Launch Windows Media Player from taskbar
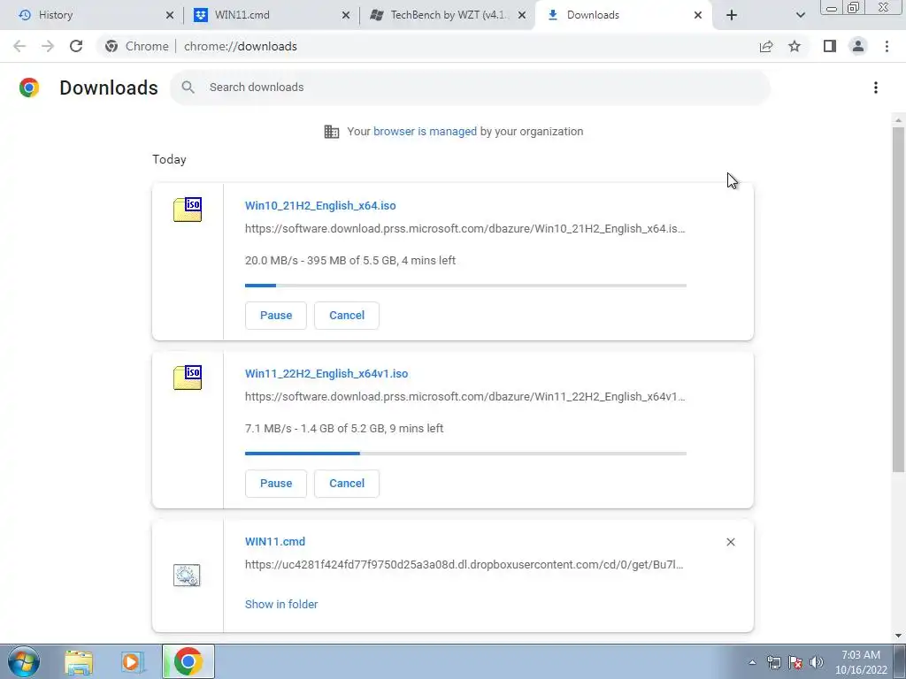The image size is (906, 679). (x=133, y=661)
